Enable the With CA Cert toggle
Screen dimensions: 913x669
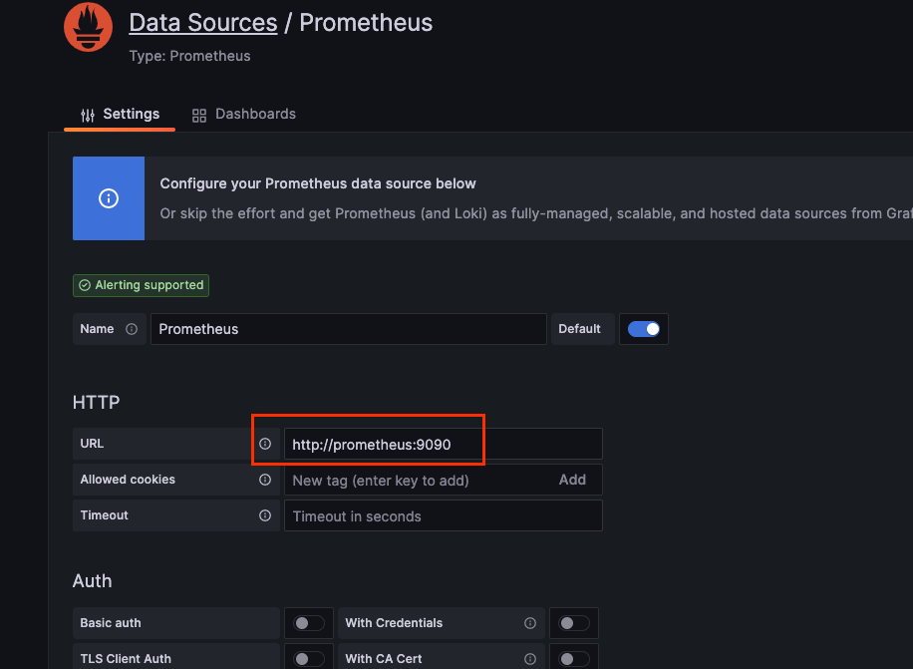[574, 659]
